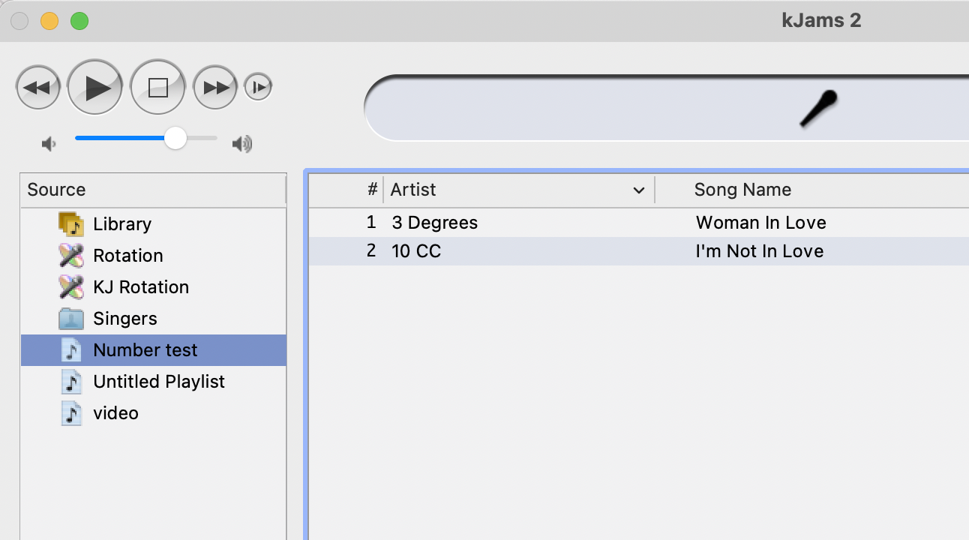Select the Number test playlist
969x540 pixels.
[x=145, y=350]
